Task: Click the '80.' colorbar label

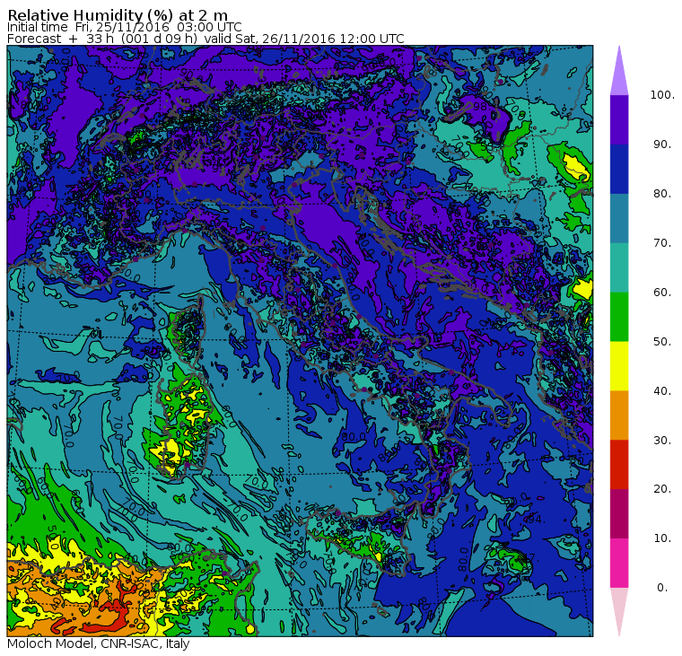Action: tap(662, 194)
